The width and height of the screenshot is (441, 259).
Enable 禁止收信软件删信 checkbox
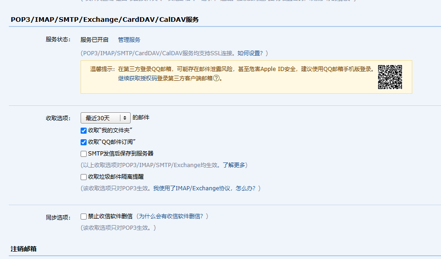coord(83,216)
